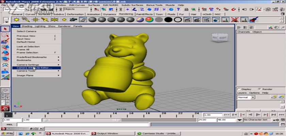This screenshot has width=286, height=136.
Task: Select the Universal Manipulator tool
Action: 5,65
